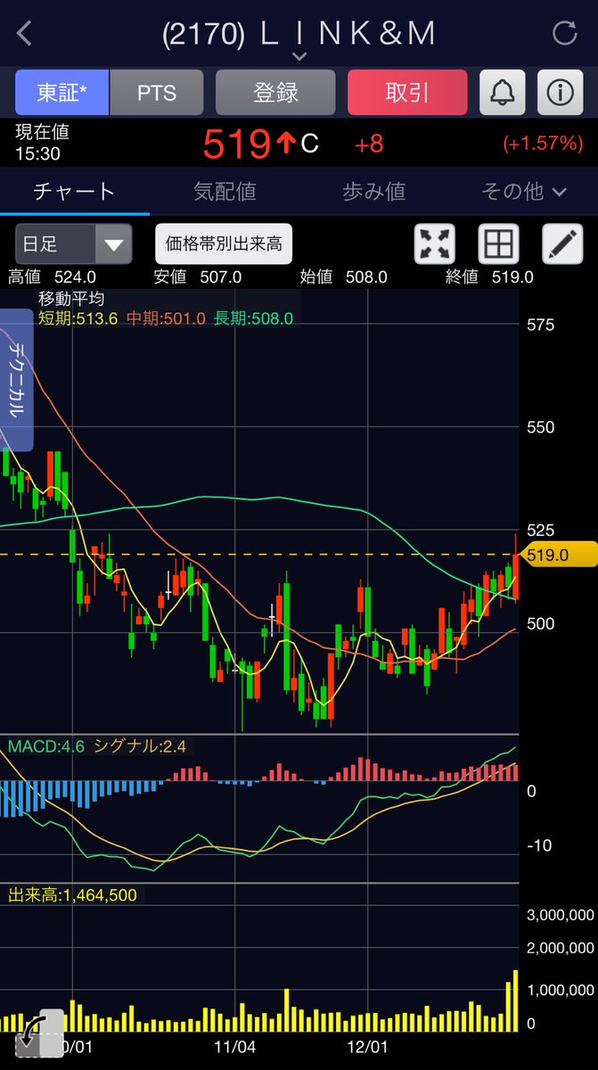Open the テクニカル side panel

[x=16, y=379]
